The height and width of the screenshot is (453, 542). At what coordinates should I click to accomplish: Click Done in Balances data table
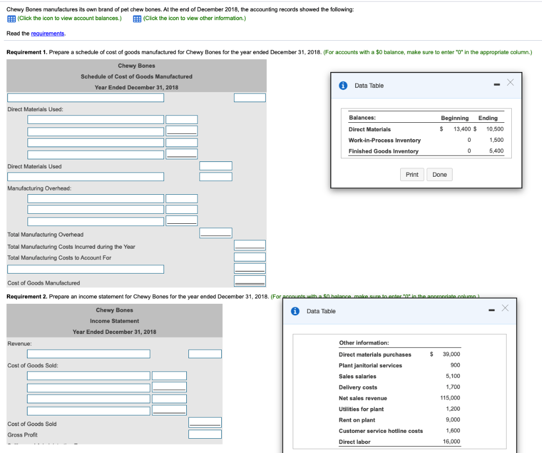pos(439,175)
